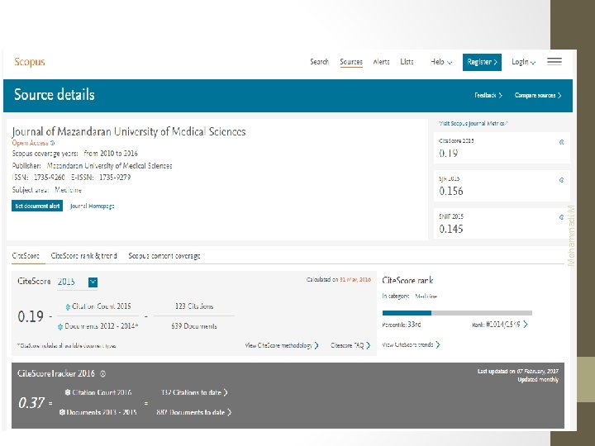
Task: Click the journal title heading
Action: click(129, 131)
